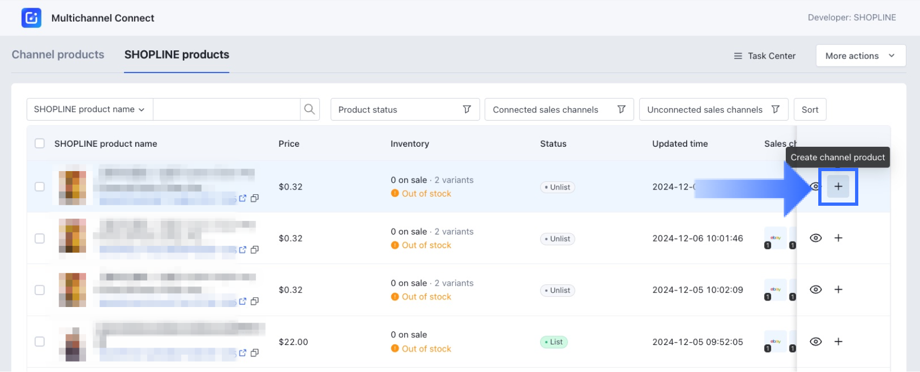
Task: Click eBay channel icon in second row
Action: coord(775,238)
